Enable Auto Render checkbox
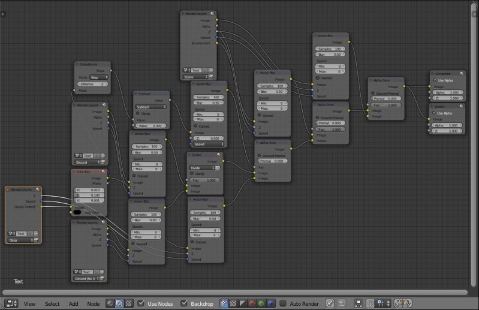 283,303
